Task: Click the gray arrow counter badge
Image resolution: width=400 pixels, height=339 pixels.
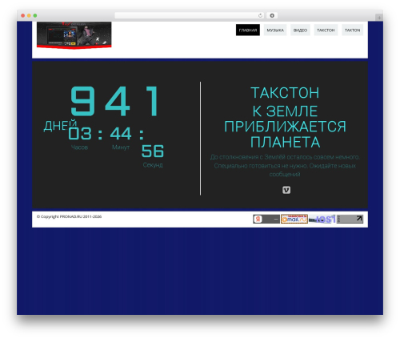Action: point(350,219)
